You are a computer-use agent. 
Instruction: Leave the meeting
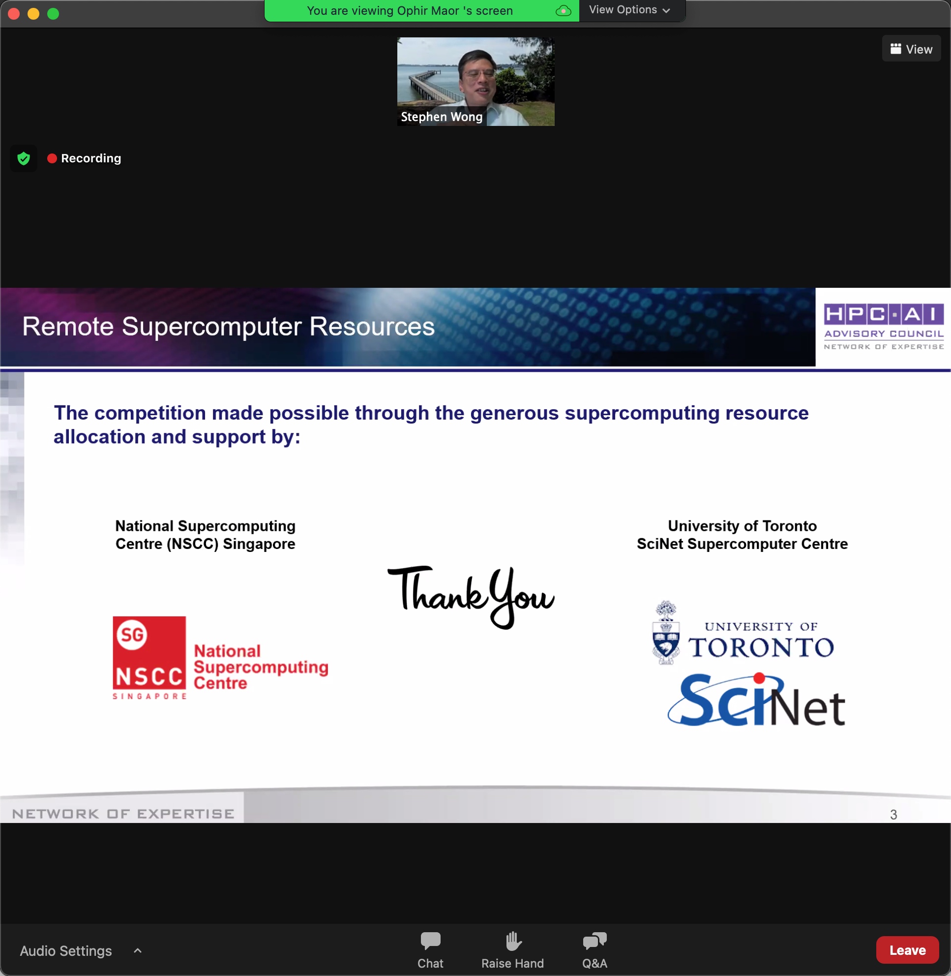(907, 950)
